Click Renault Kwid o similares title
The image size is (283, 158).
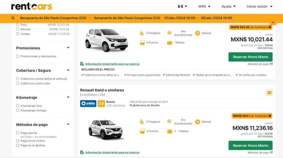(102, 90)
